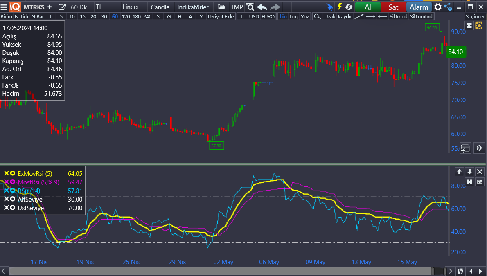Switch scale to Log
This screenshot has width=487, height=276.
point(294,16)
